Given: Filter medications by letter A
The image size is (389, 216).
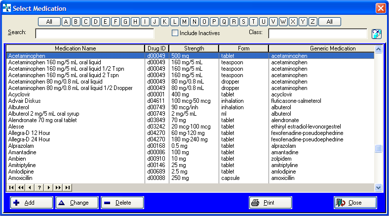Looking at the screenshot, I should (x=66, y=22).
